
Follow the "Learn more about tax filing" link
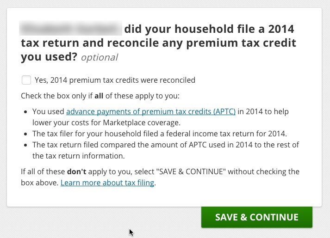107,183
